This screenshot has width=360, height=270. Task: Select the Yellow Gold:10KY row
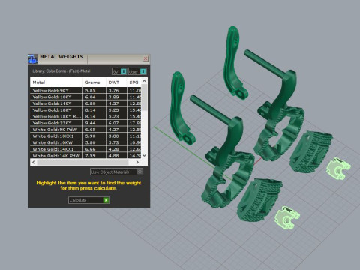[x=85, y=97]
